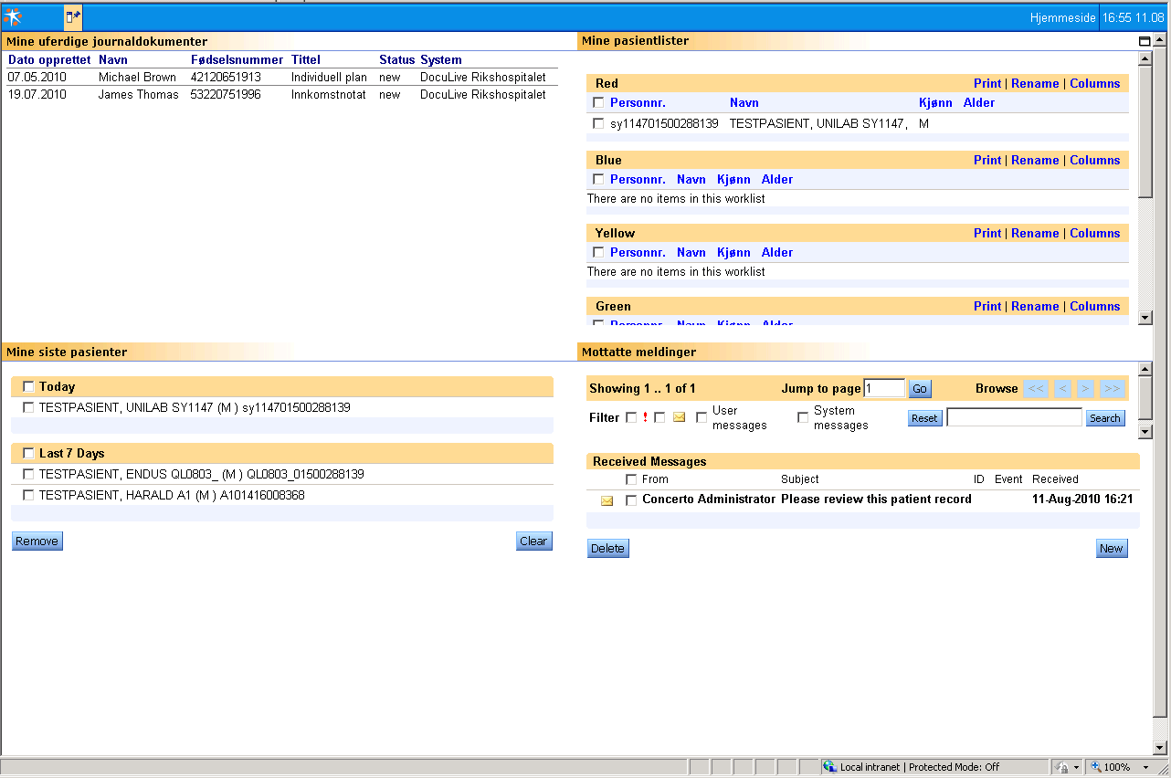Tick the Last 7 Days group checkbox
Image resolution: width=1171 pixels, height=778 pixels.
(x=28, y=453)
